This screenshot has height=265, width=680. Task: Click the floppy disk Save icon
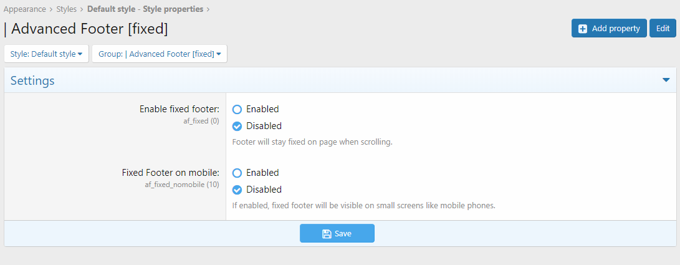(x=327, y=234)
